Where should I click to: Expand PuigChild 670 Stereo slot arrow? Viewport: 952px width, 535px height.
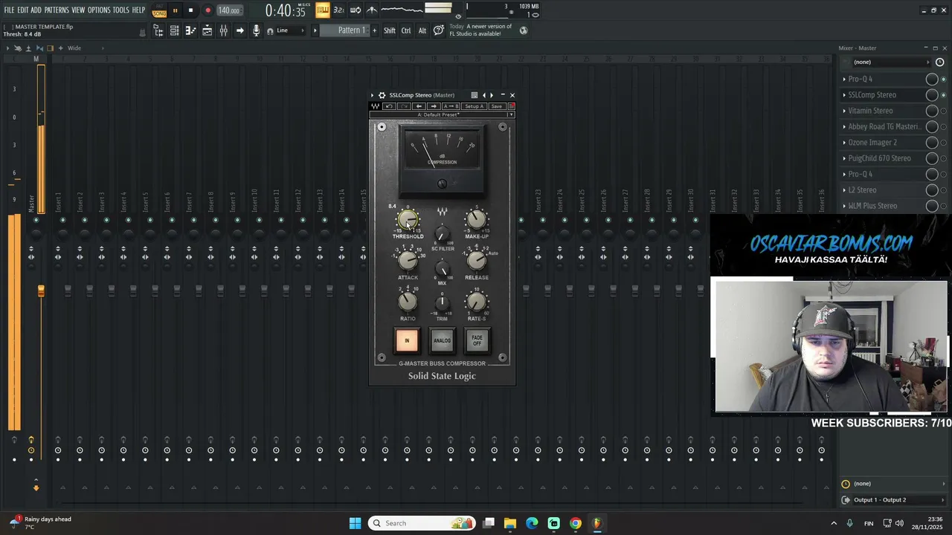point(844,158)
